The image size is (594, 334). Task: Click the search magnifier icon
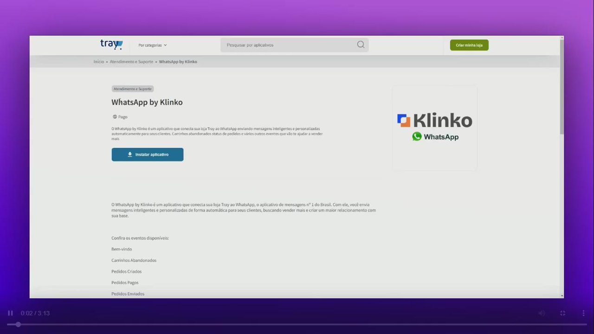click(361, 45)
